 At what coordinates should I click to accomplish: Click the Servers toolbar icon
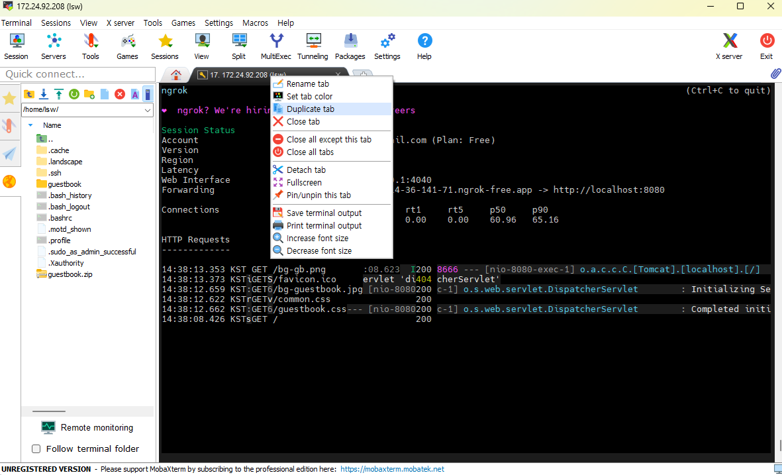click(x=54, y=46)
